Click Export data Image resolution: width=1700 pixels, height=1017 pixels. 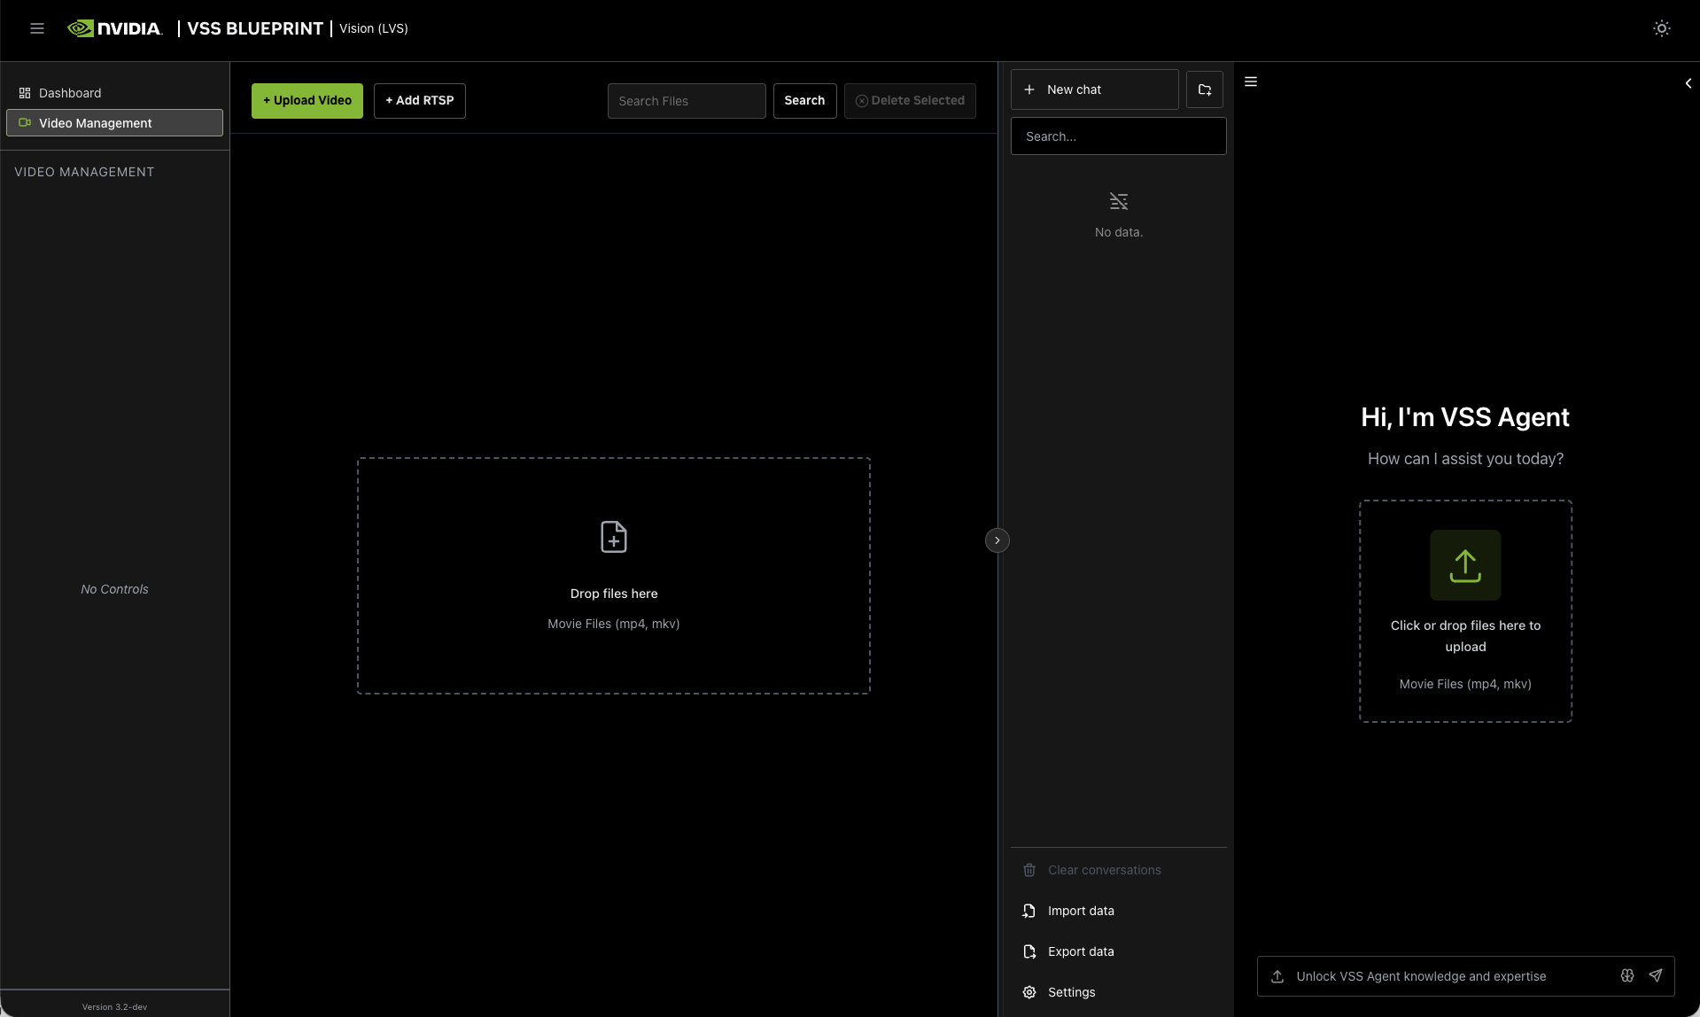tap(1119, 951)
